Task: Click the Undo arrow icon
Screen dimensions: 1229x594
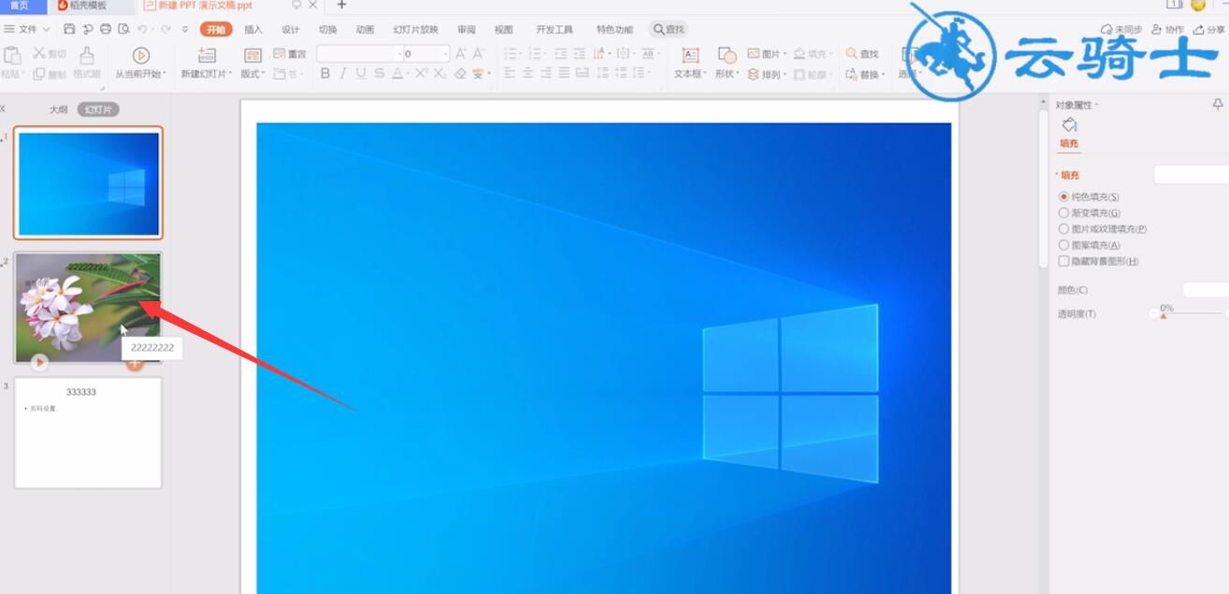Action: click(x=141, y=29)
